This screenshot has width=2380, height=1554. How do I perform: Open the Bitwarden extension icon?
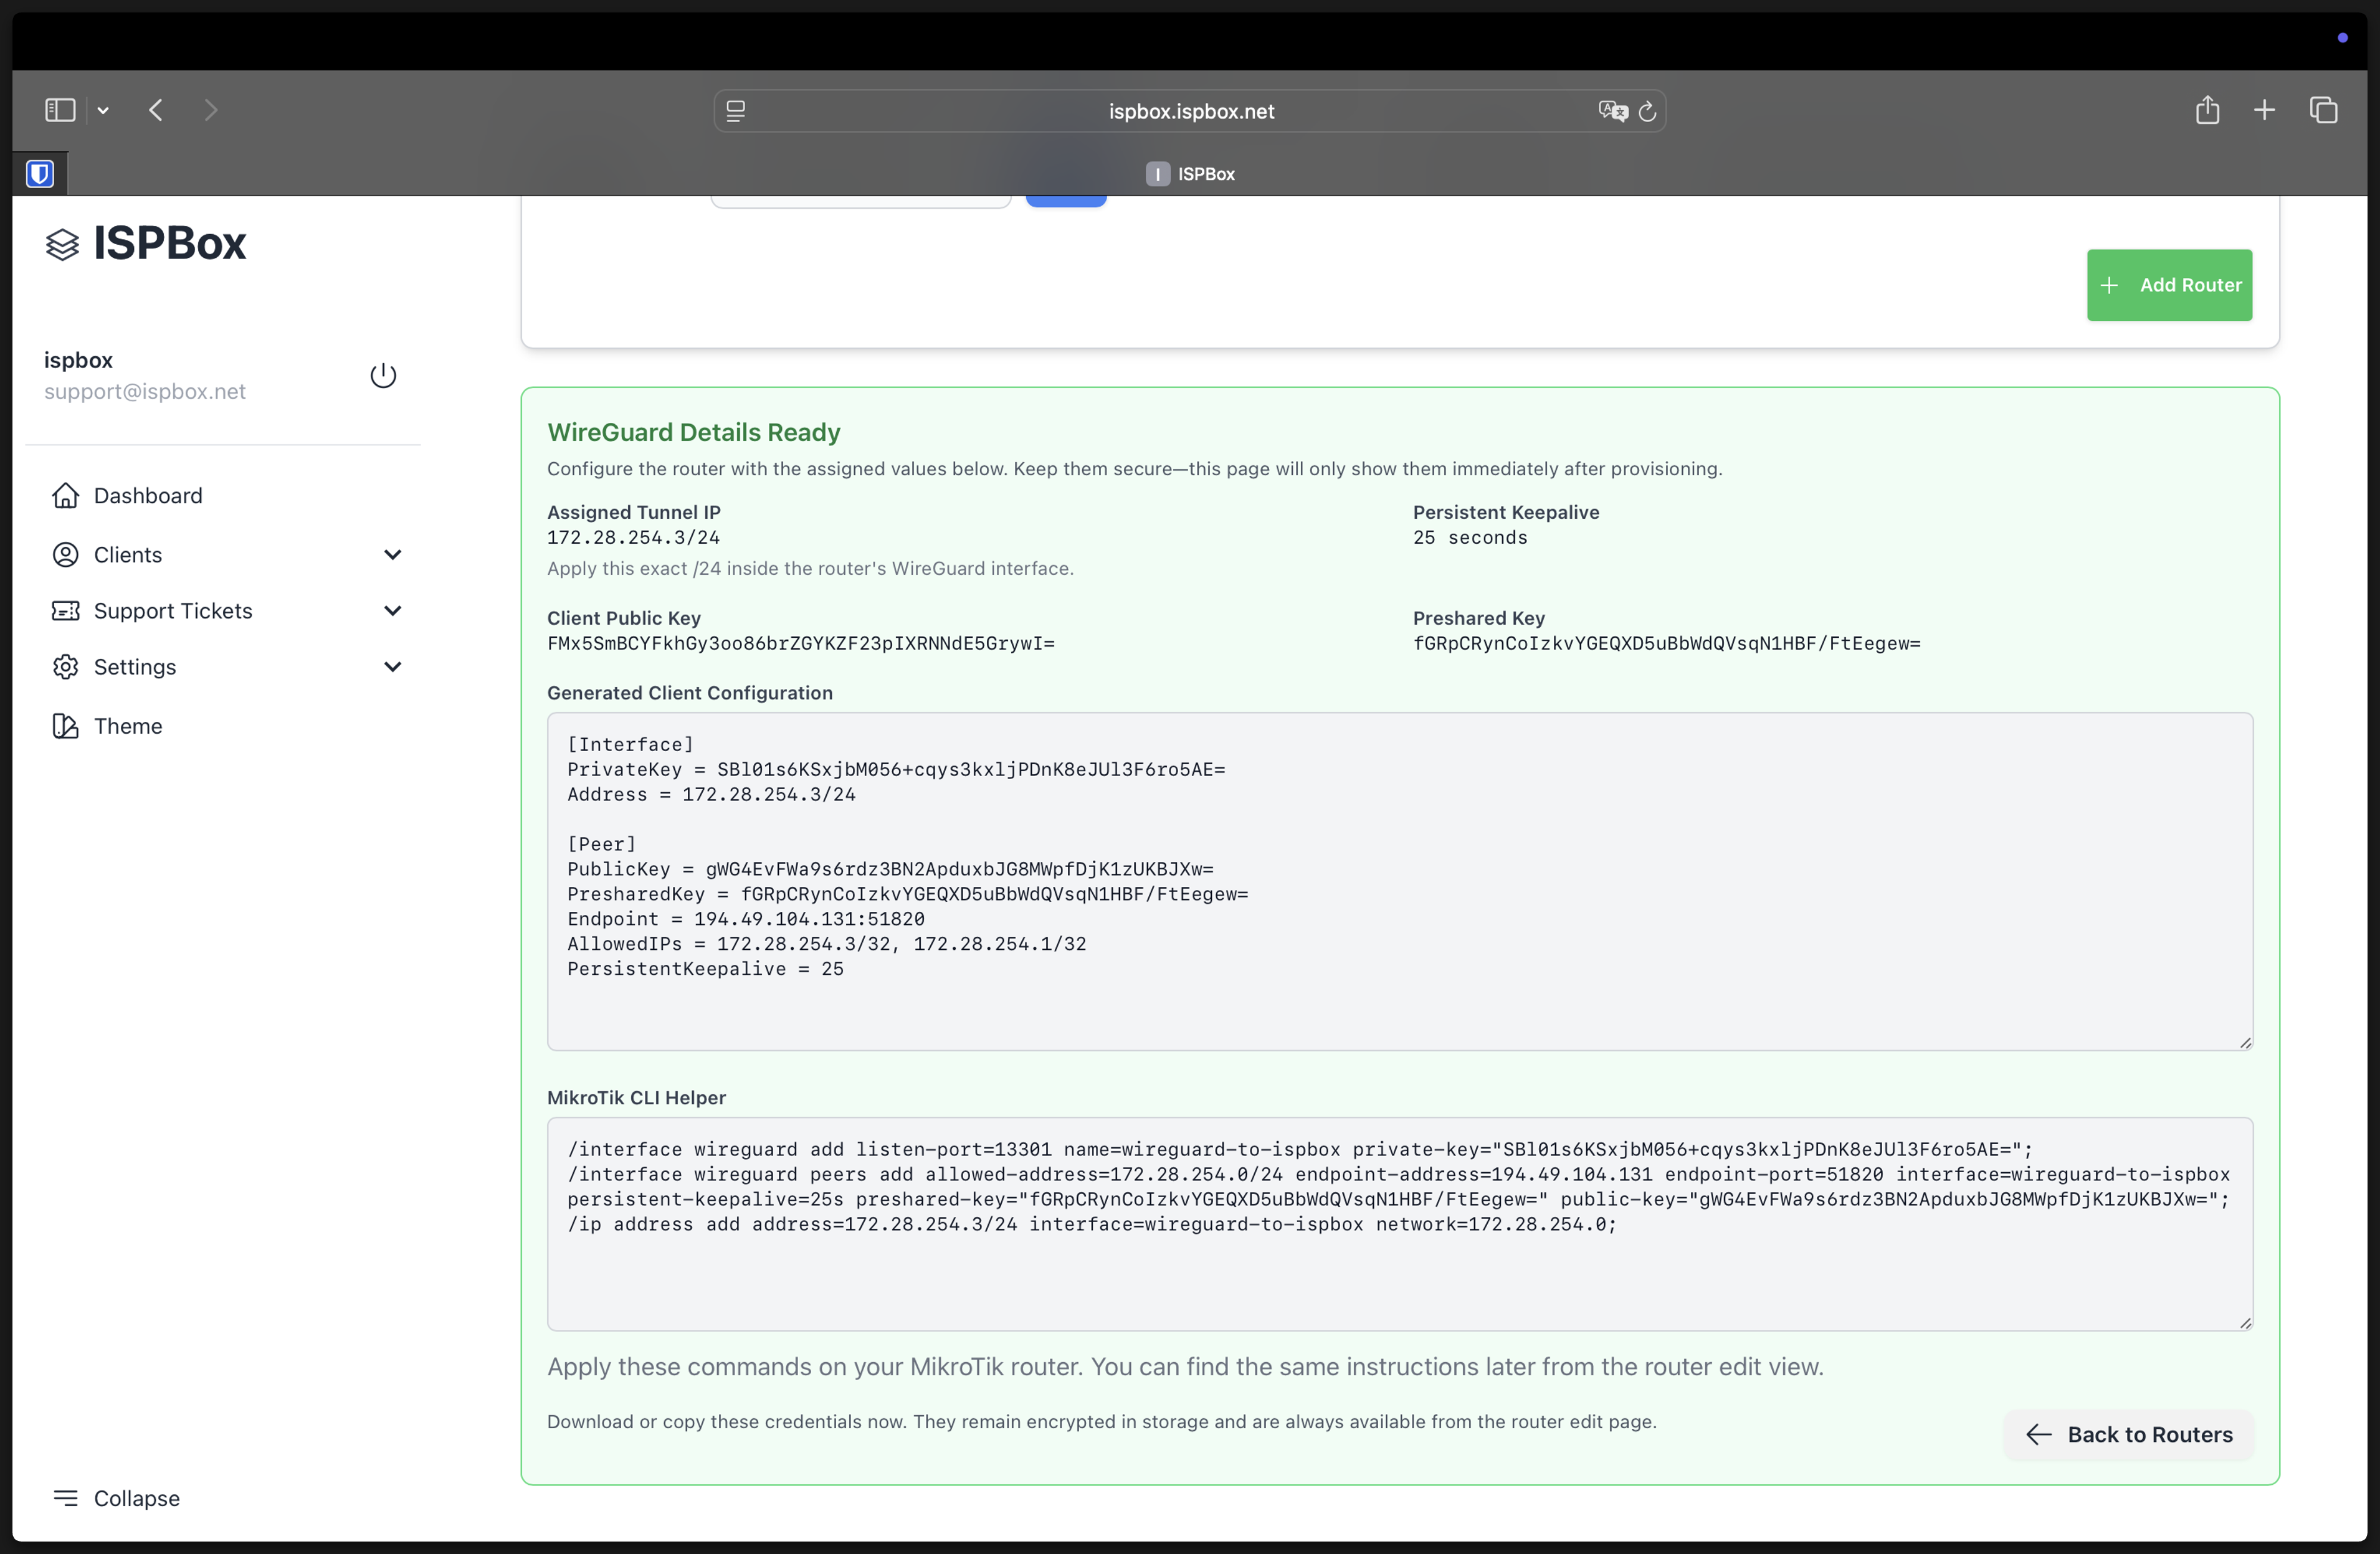40,174
